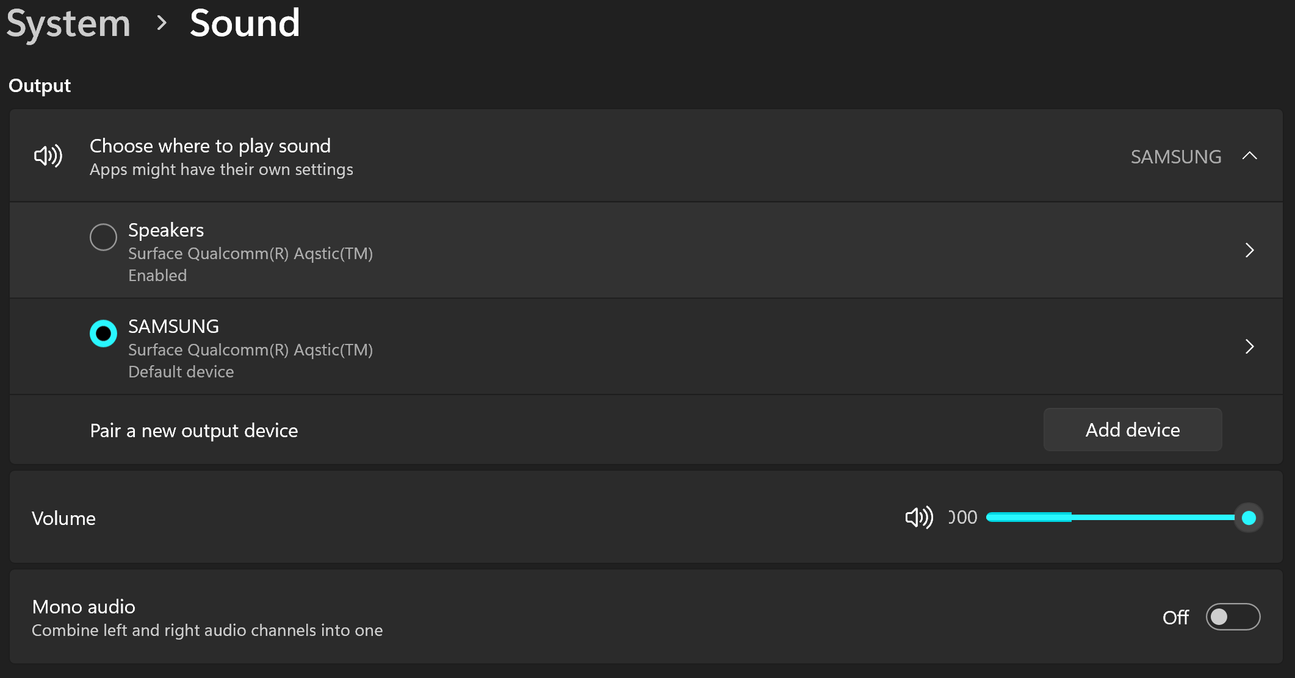Open Speakers properties via its right arrow
Viewport: 1295px width, 678px height.
coord(1249,250)
